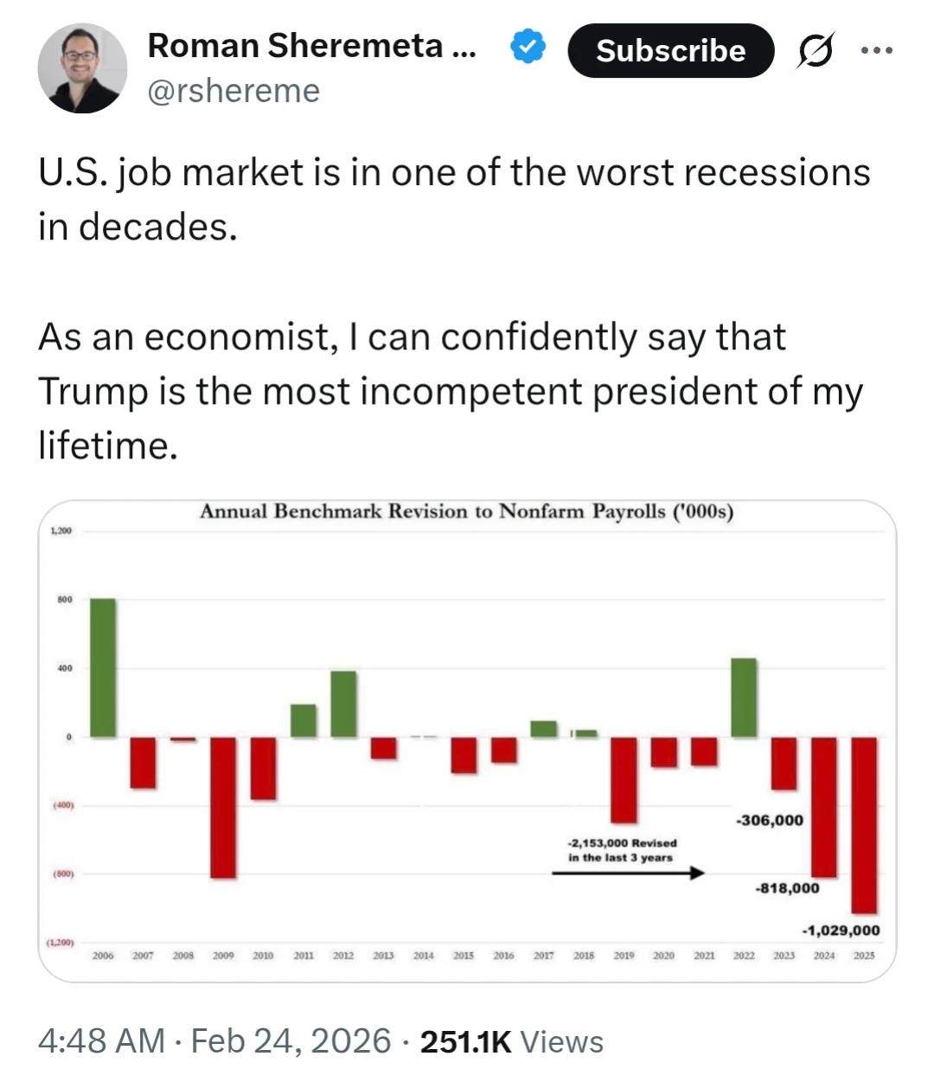Click the chart title 'Annual Benchmark Revision to Nonfarm Payrolls'
934x1069 pixels.
coord(466,511)
